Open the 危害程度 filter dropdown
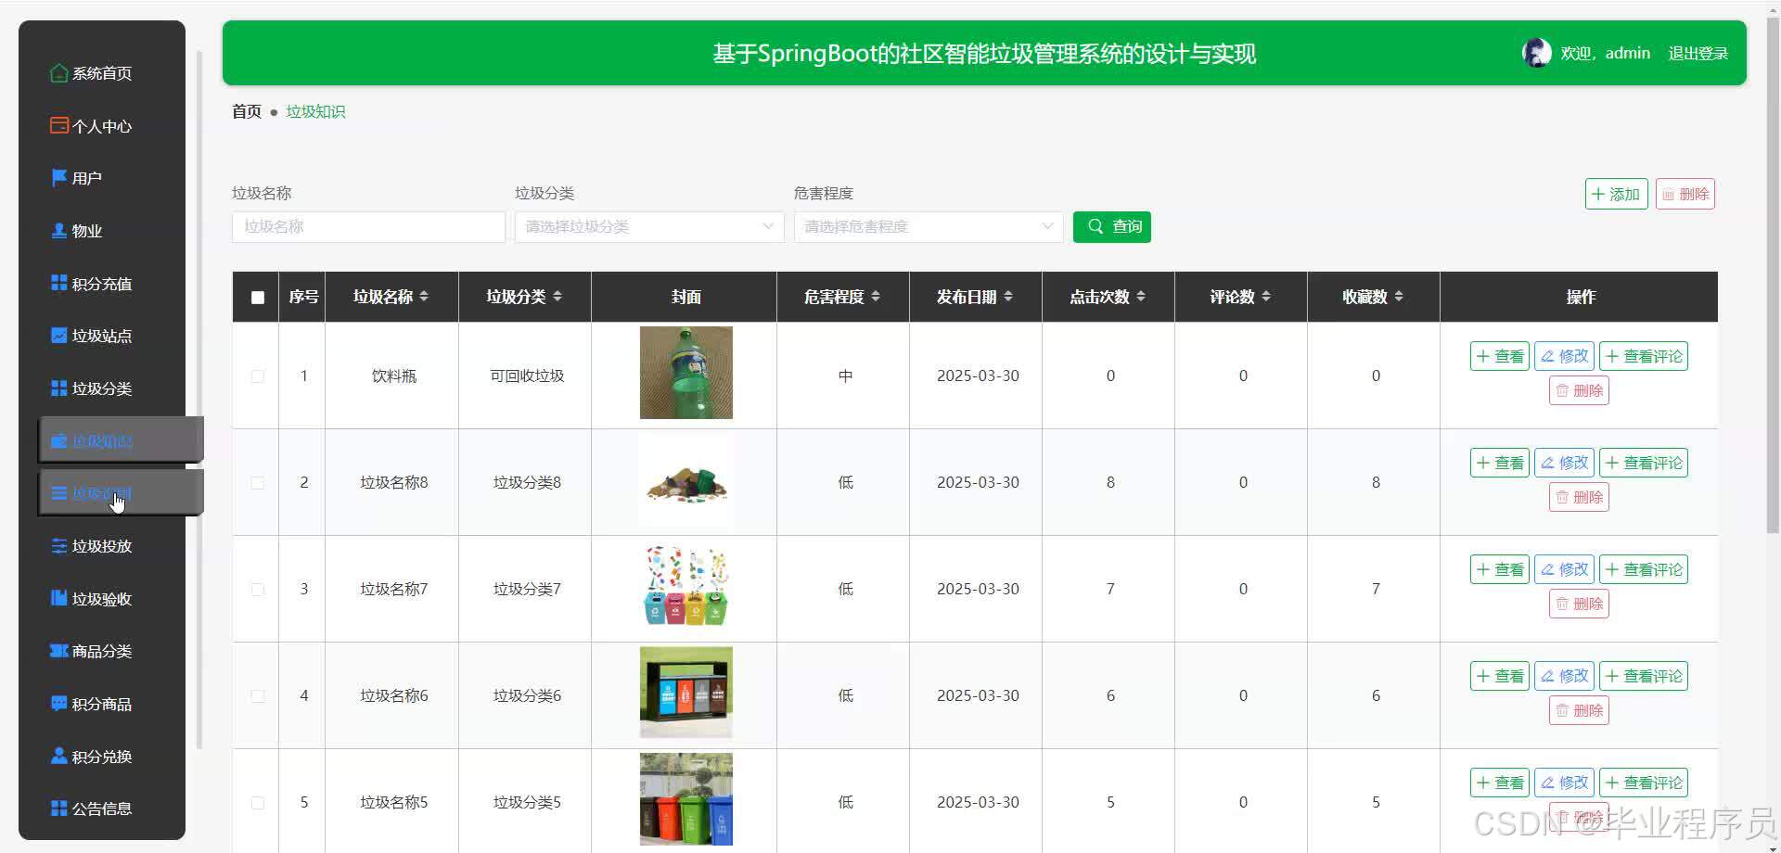 tap(928, 226)
